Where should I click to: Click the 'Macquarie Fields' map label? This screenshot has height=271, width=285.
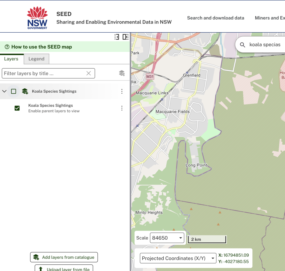coord(173,112)
